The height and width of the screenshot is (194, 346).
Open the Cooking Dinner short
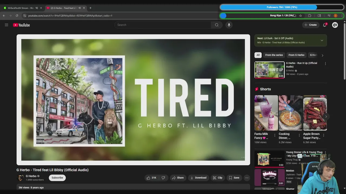[291, 113]
